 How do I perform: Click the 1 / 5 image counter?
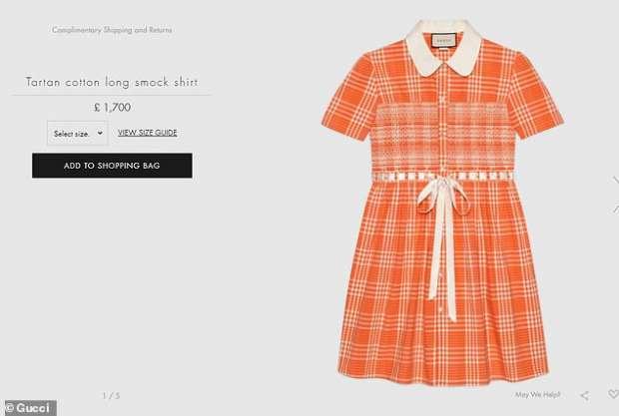pos(112,396)
